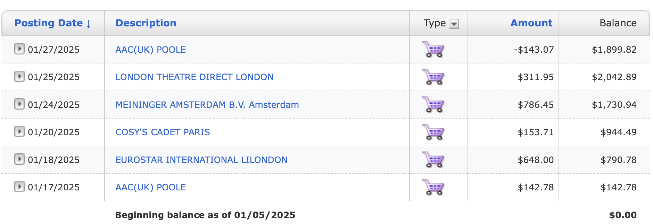Click the cart icon in Eurostar International row
Image resolution: width=653 pixels, height=224 pixels.
click(x=433, y=160)
